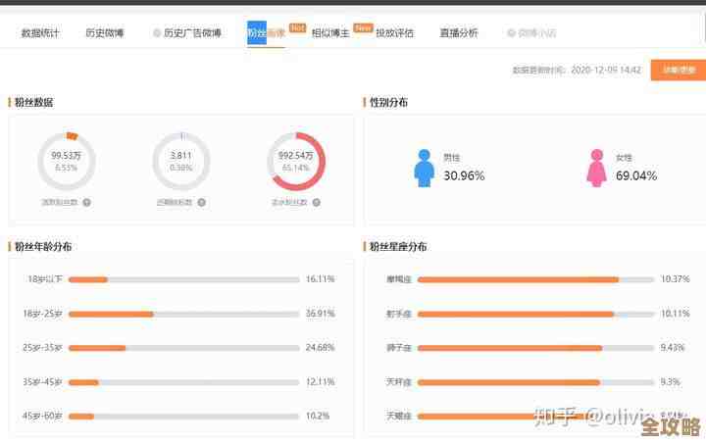Switch to the 直播分析 tab
This screenshot has height=445, width=706.
(x=458, y=33)
